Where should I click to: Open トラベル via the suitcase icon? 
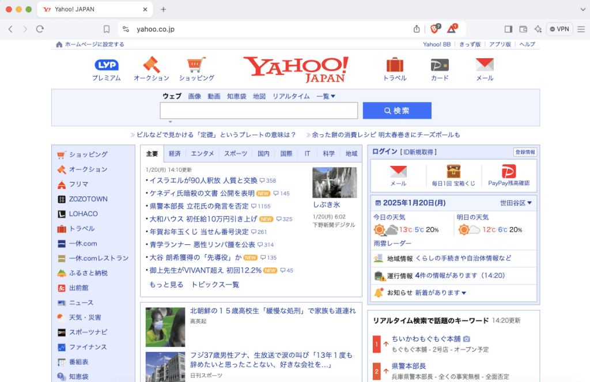coord(395,65)
